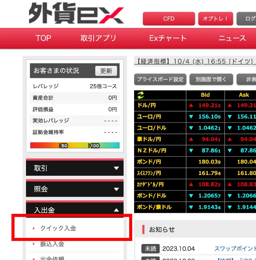The width and height of the screenshot is (256, 260).
Task: Click red up arrow beside カナダドル/円 Bid
Action: tap(191, 185)
